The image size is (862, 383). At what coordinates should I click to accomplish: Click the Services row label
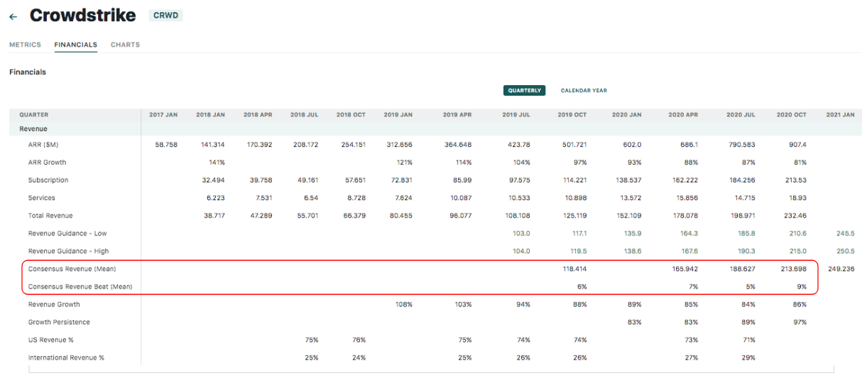click(x=41, y=198)
